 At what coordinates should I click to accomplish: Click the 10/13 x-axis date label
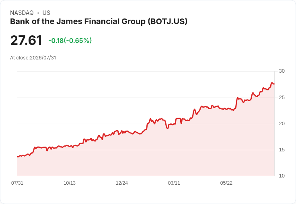coord(70,183)
